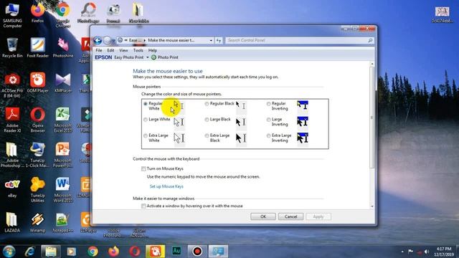Open Set up Mouse Keys link

click(x=166, y=186)
